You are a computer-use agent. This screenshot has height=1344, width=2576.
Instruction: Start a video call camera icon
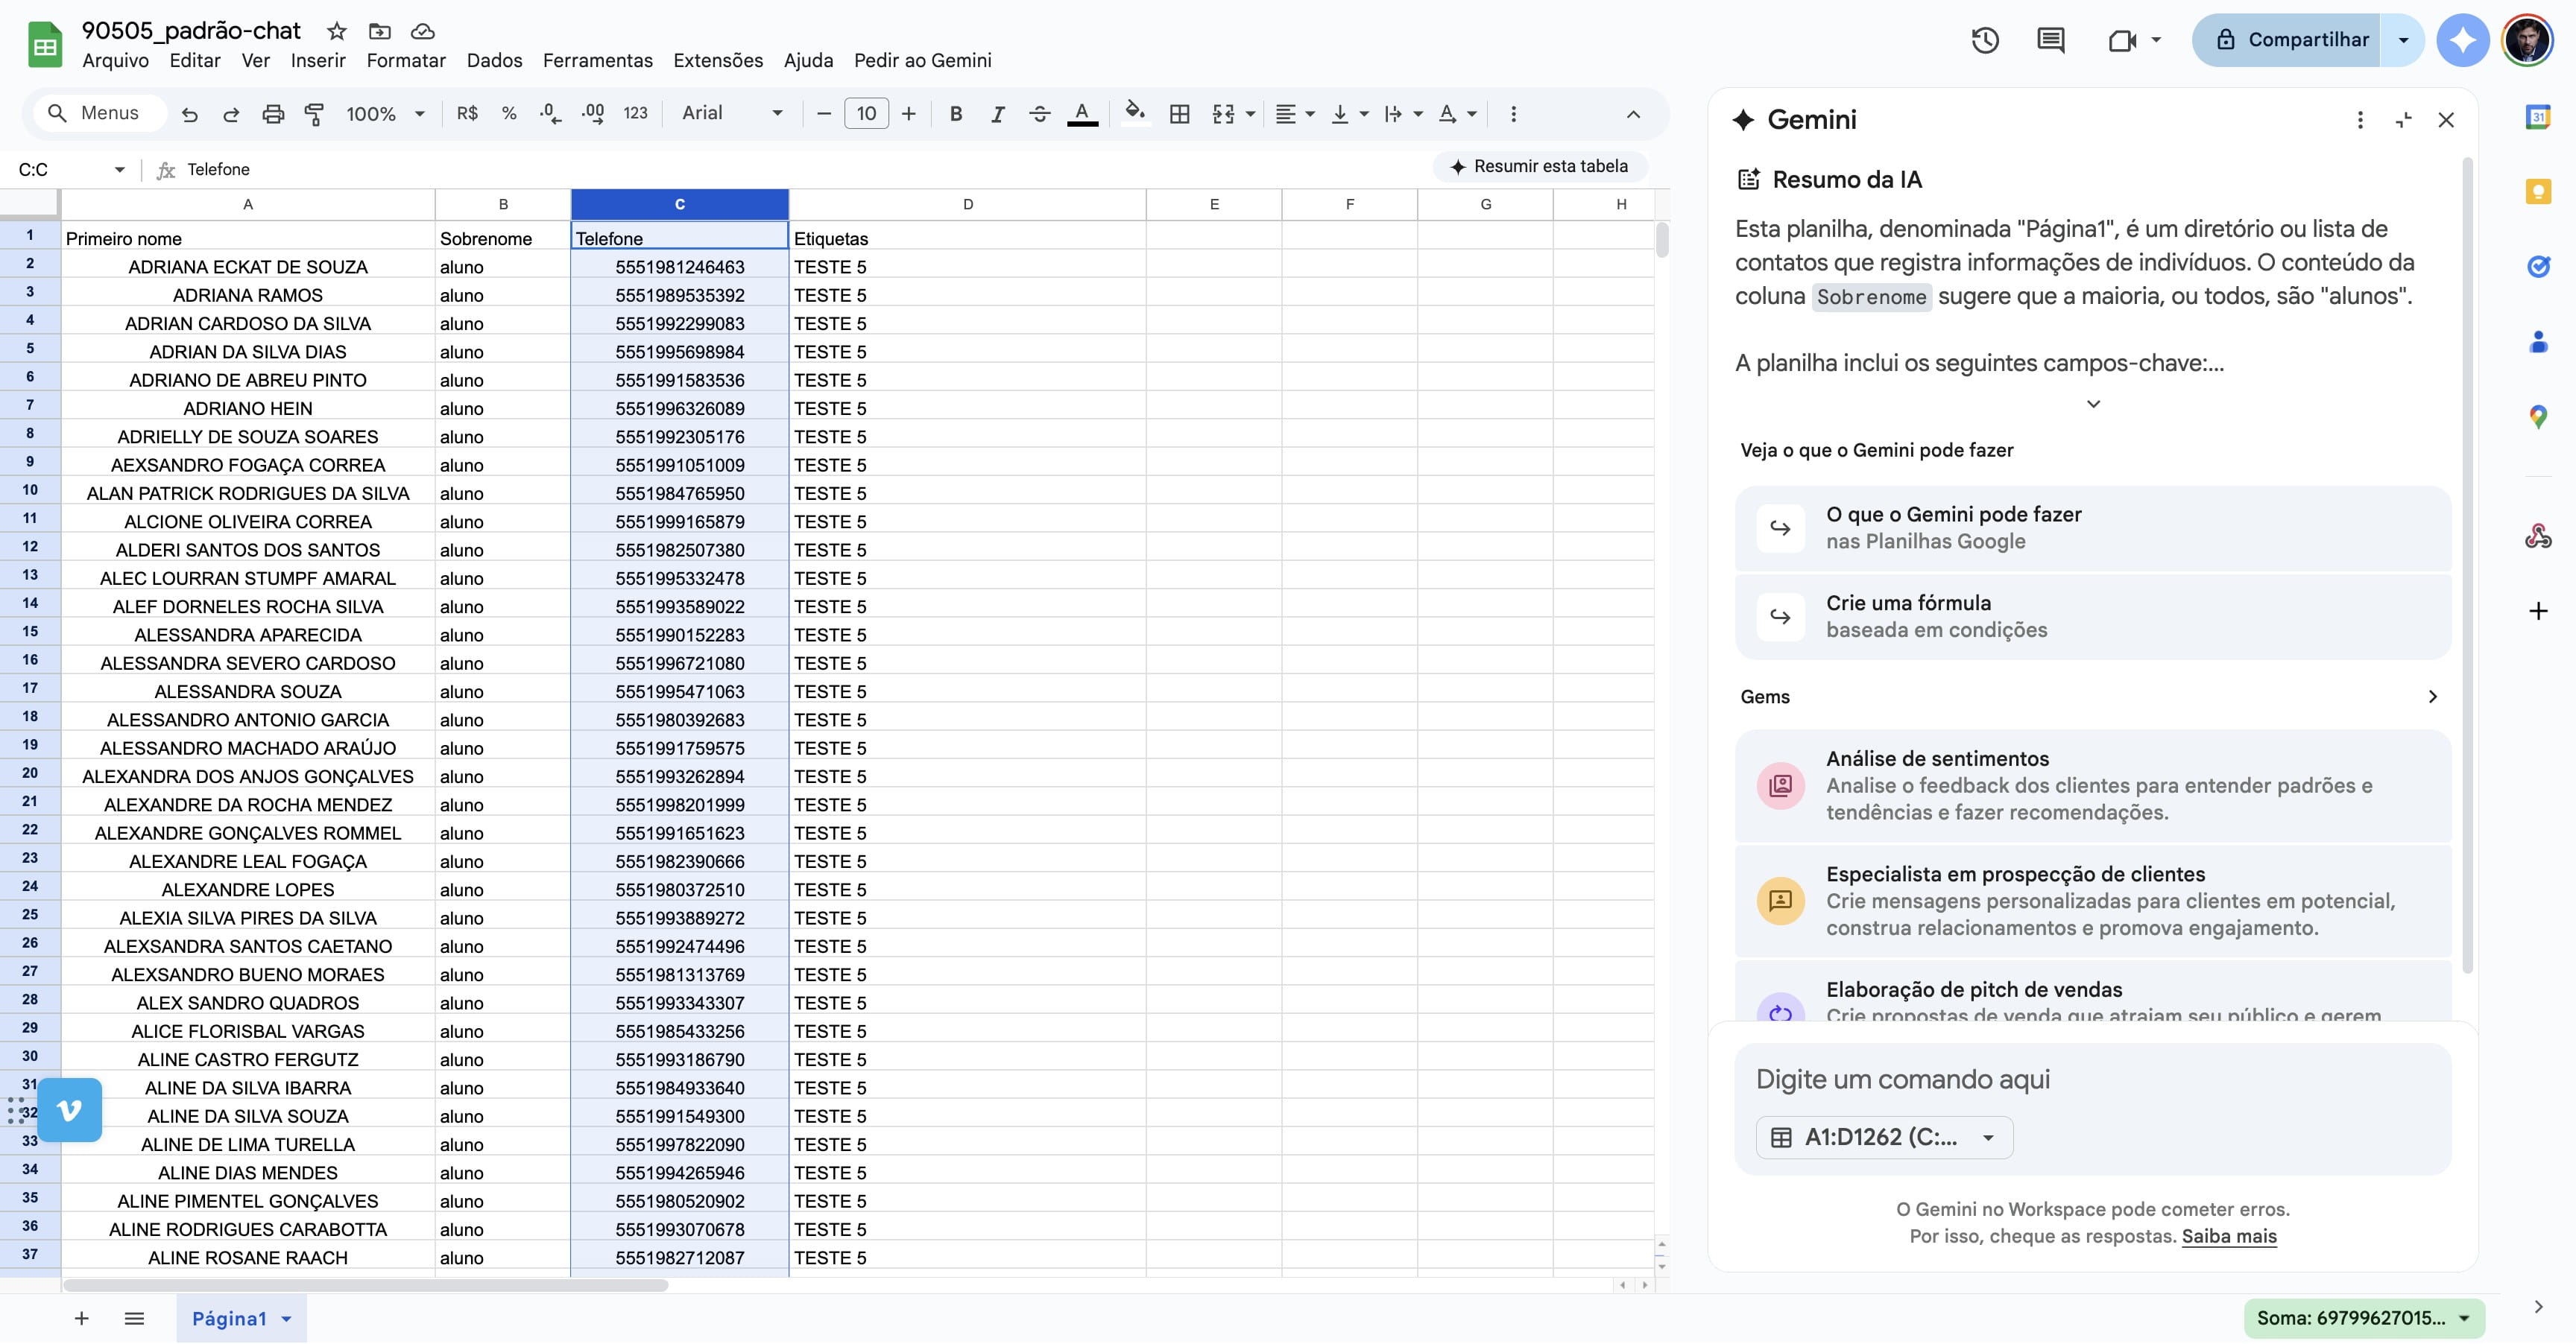point(2122,40)
